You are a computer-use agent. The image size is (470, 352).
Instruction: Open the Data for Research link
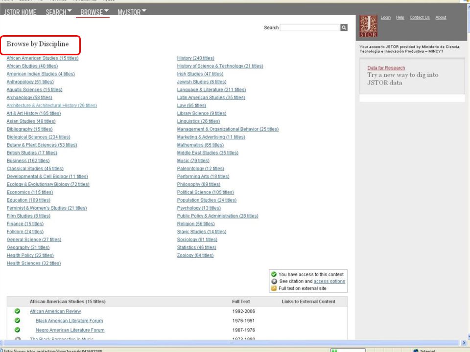386,68
